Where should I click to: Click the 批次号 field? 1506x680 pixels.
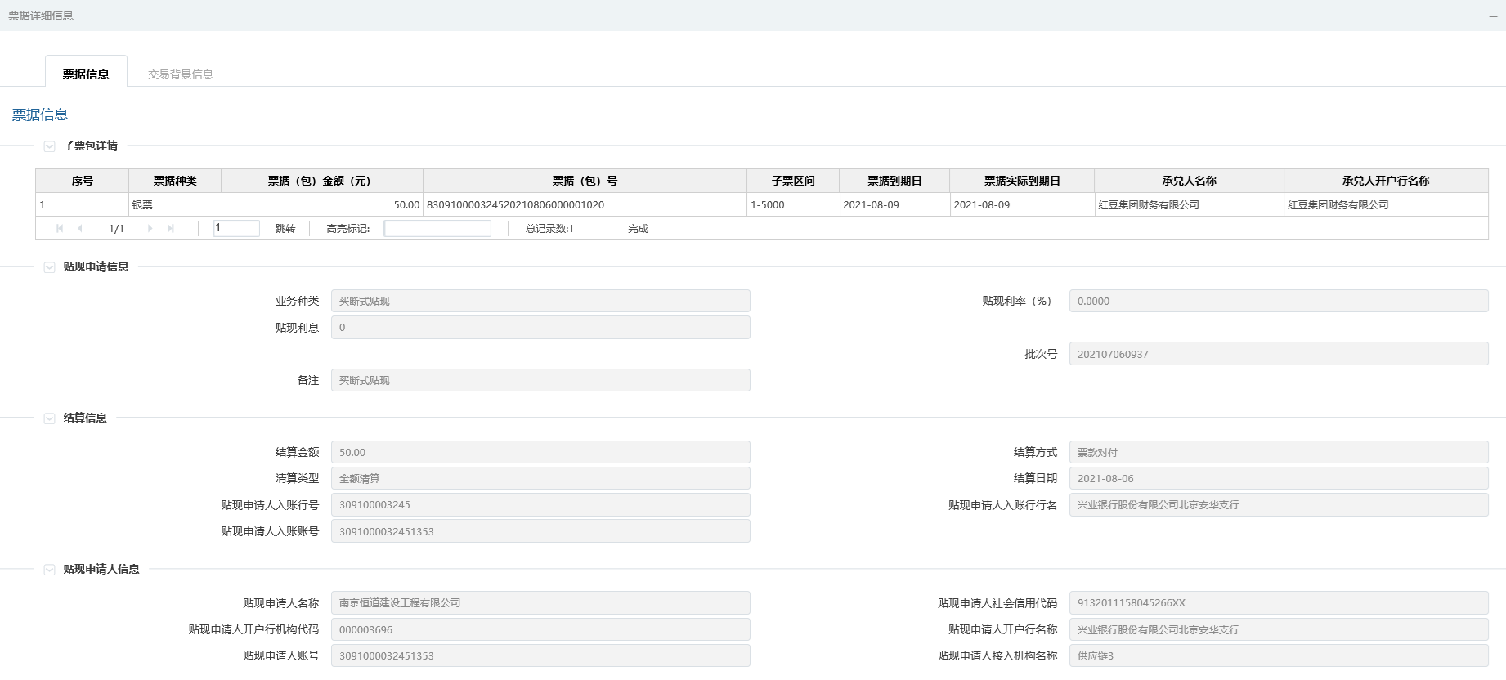coord(1278,355)
